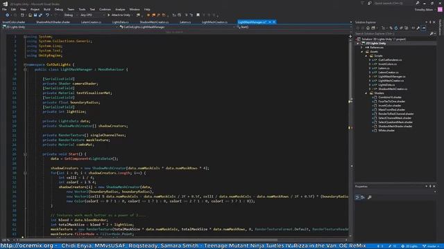444x249 pixels.
Task: Click the Property Pages wrench in Properties panel
Action: 370,197
